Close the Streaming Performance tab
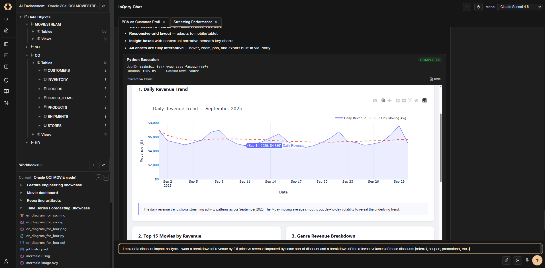 (x=216, y=22)
